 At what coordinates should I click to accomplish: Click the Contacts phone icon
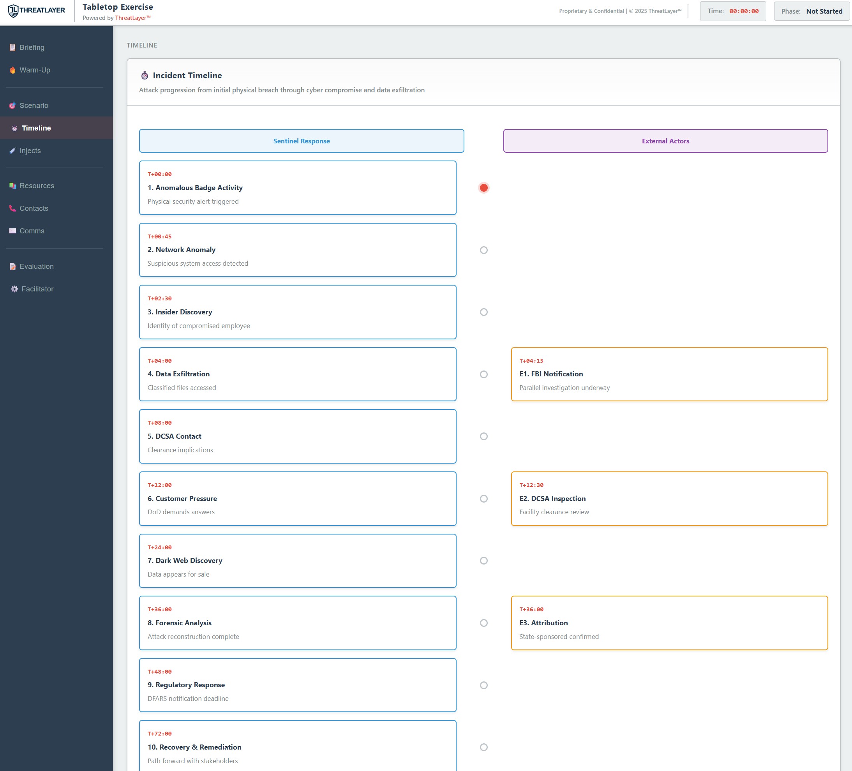[13, 208]
